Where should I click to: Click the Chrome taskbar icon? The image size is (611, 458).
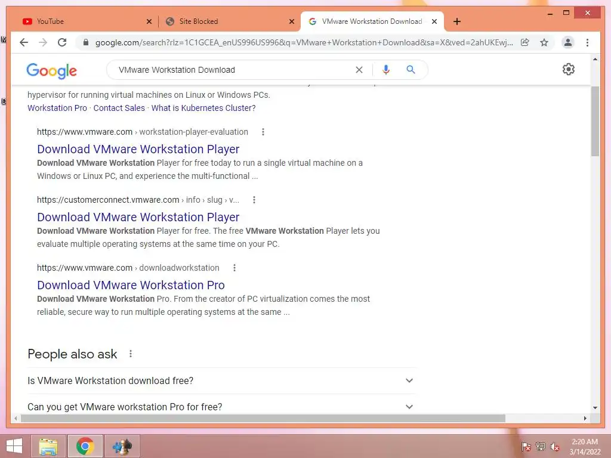coord(85,446)
